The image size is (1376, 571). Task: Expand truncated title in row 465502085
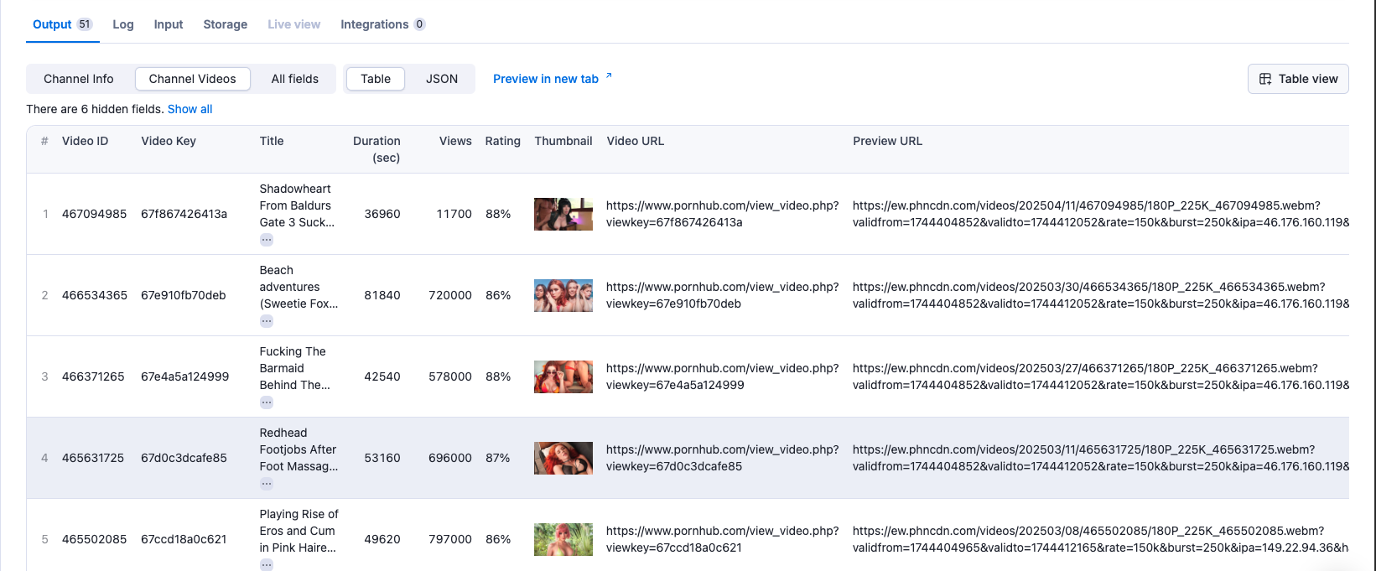[x=267, y=564]
